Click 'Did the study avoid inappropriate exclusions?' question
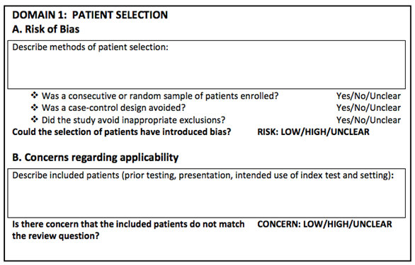 click(x=133, y=120)
